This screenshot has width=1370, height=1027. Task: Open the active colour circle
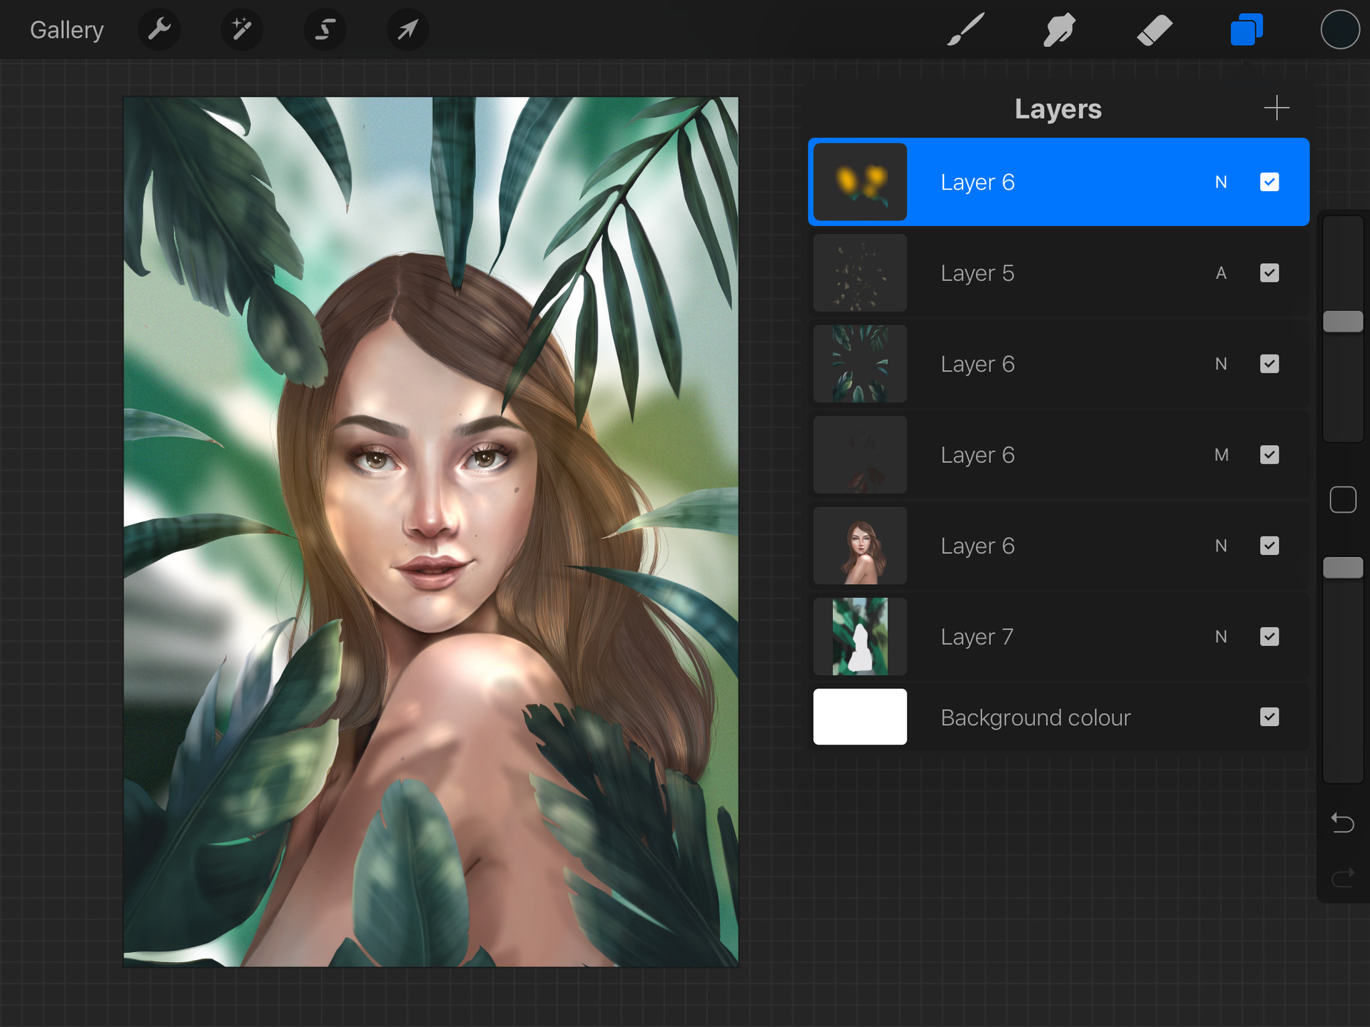pyautogui.click(x=1339, y=30)
